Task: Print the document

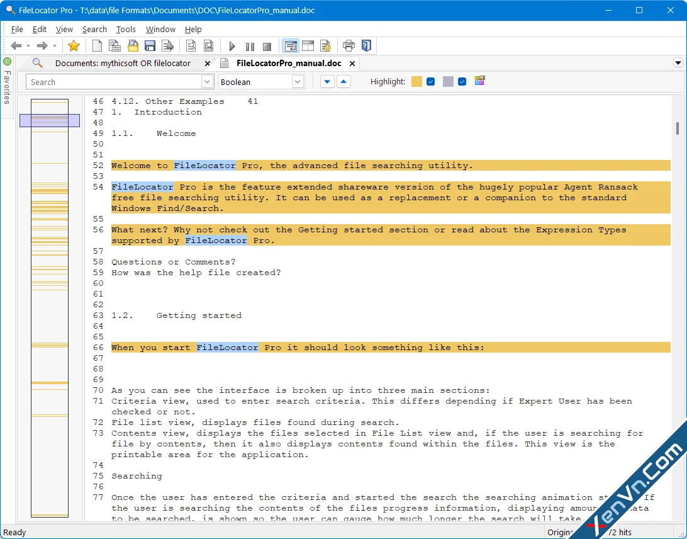Action: [349, 45]
